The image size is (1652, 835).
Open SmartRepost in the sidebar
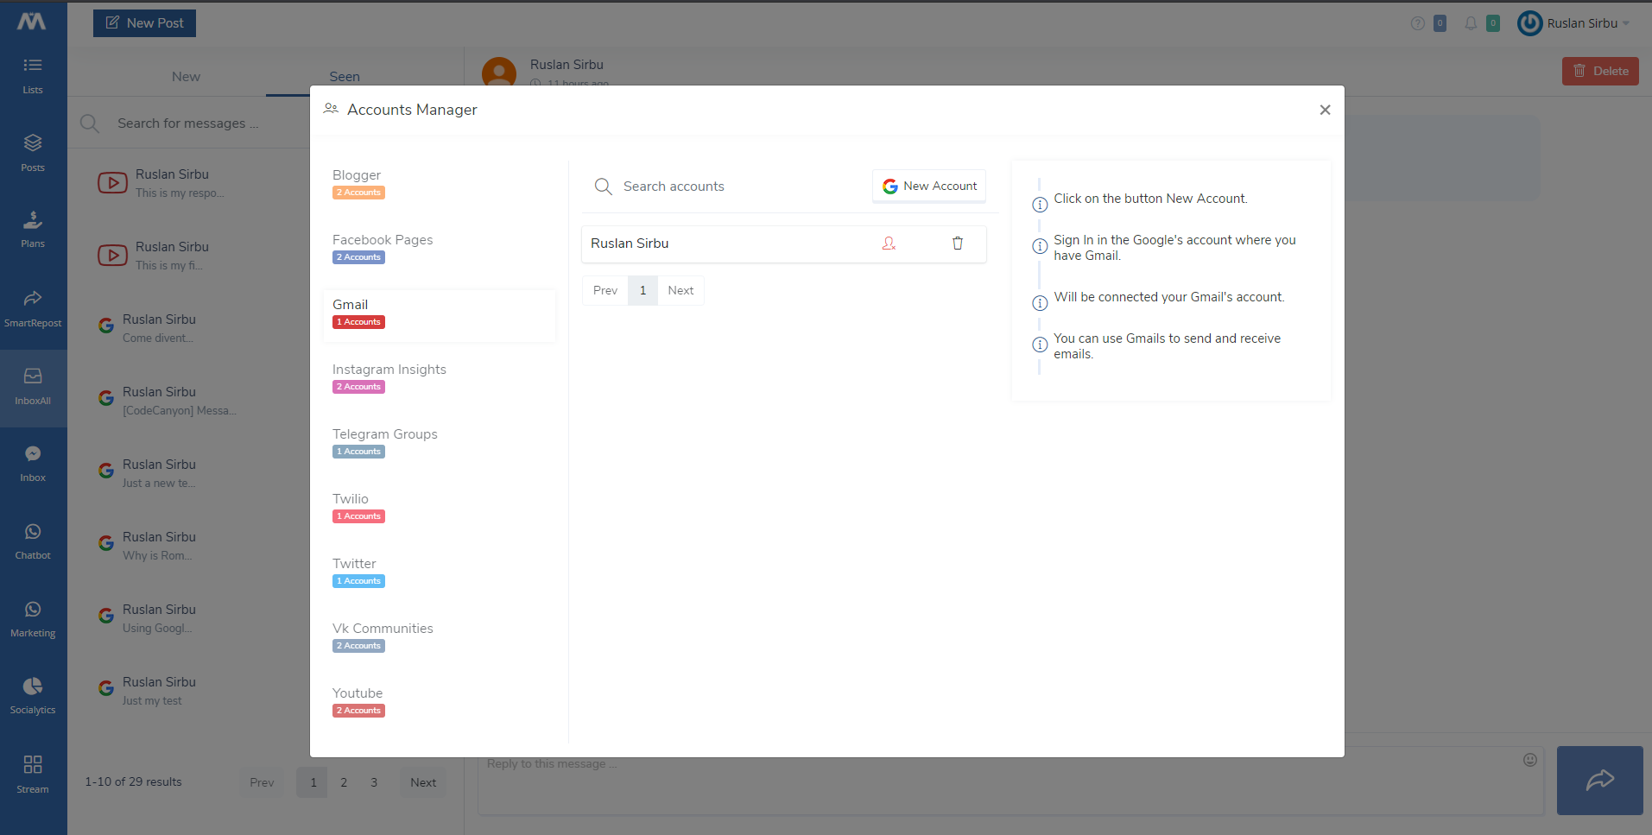tap(33, 309)
